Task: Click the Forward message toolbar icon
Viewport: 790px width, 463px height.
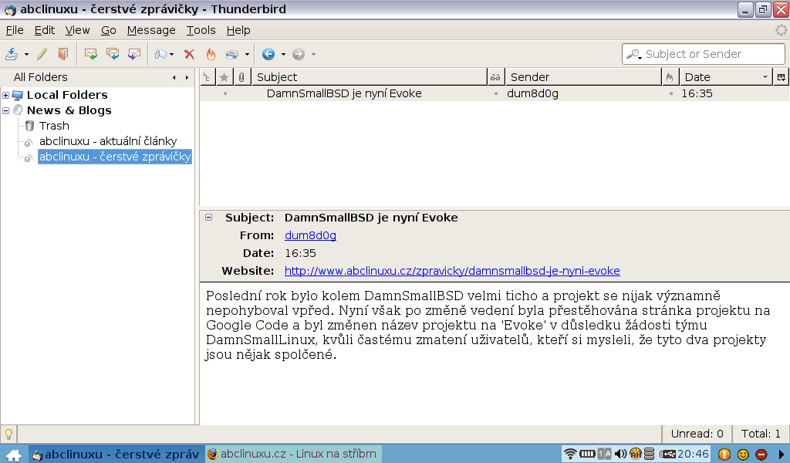Action: coord(134,54)
